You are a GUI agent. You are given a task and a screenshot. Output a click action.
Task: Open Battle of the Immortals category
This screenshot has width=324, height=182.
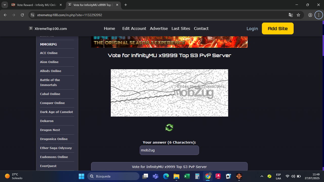[x=50, y=82]
